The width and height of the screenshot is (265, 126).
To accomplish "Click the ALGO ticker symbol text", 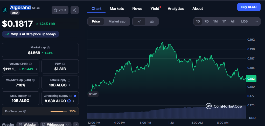I will (36, 8).
